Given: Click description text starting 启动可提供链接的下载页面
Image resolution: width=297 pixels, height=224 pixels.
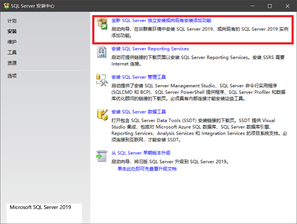Looking at the screenshot, I should coord(198,60).
